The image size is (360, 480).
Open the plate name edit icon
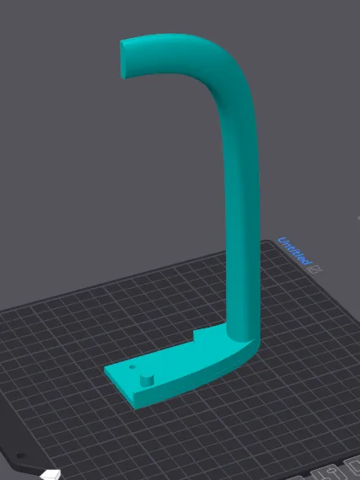[314, 269]
